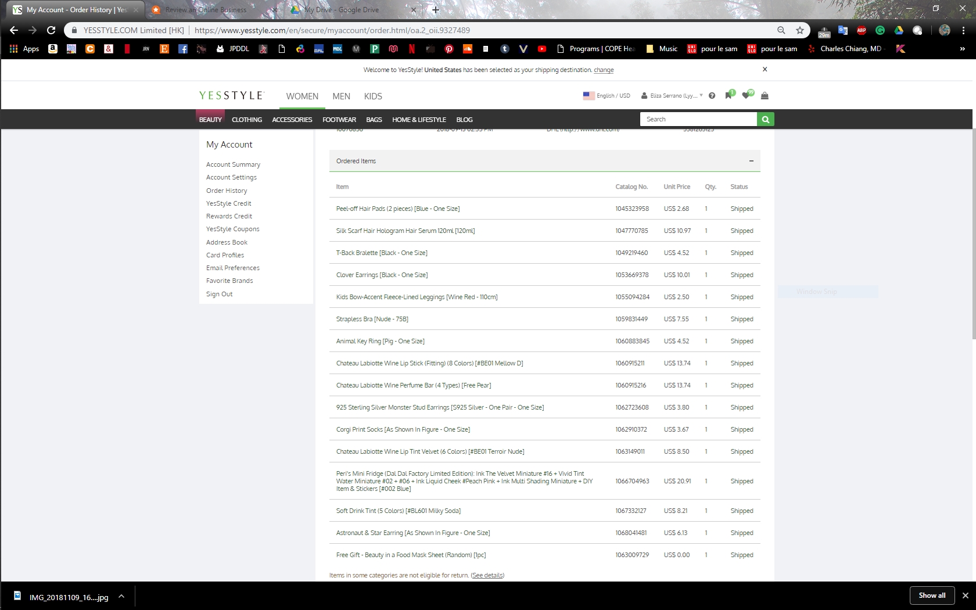The width and height of the screenshot is (976, 610).
Task: Show more bookmarks with the chevron
Action: tap(962, 49)
